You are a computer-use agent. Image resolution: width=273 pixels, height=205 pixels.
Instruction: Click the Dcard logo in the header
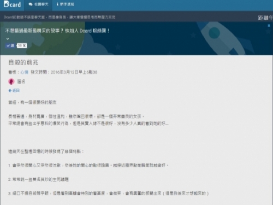pyautogui.click(x=12, y=4)
